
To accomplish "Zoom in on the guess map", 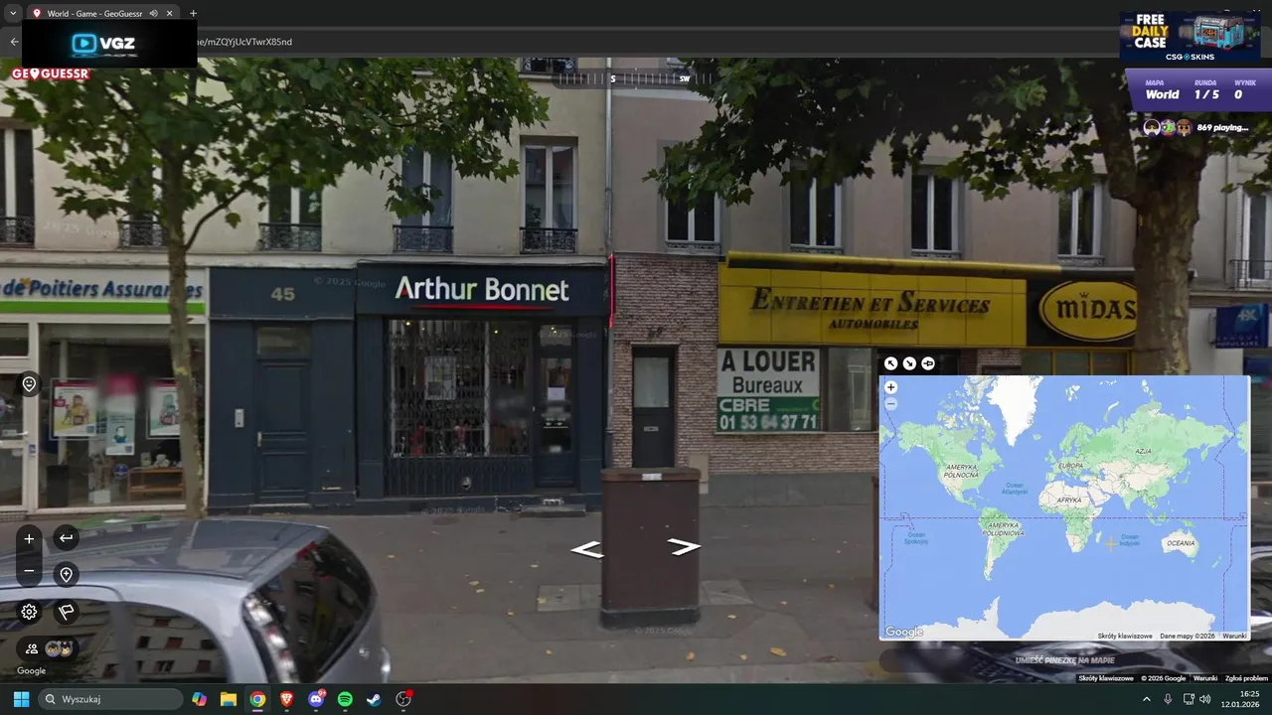I will [890, 387].
